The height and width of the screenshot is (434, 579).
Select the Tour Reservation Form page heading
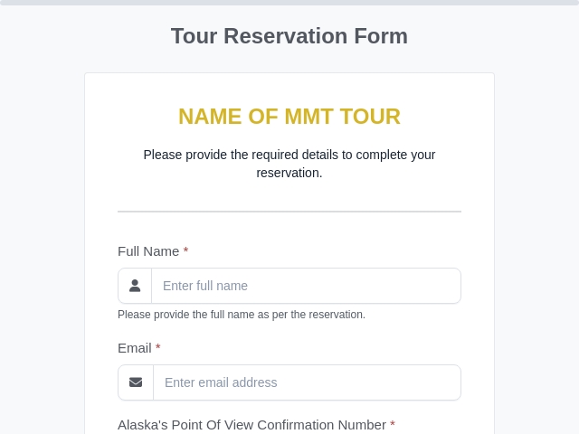pyautogui.click(x=289, y=36)
